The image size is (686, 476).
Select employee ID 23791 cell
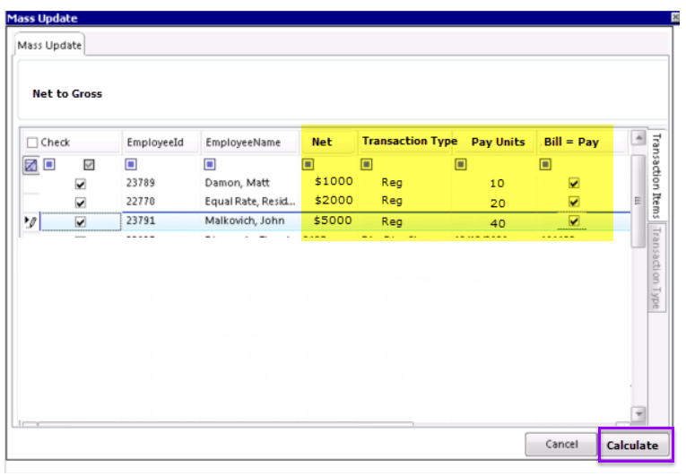141,221
